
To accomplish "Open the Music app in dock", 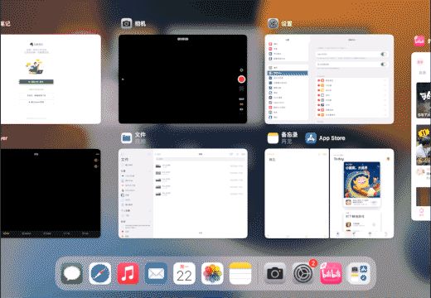I will click(128, 274).
